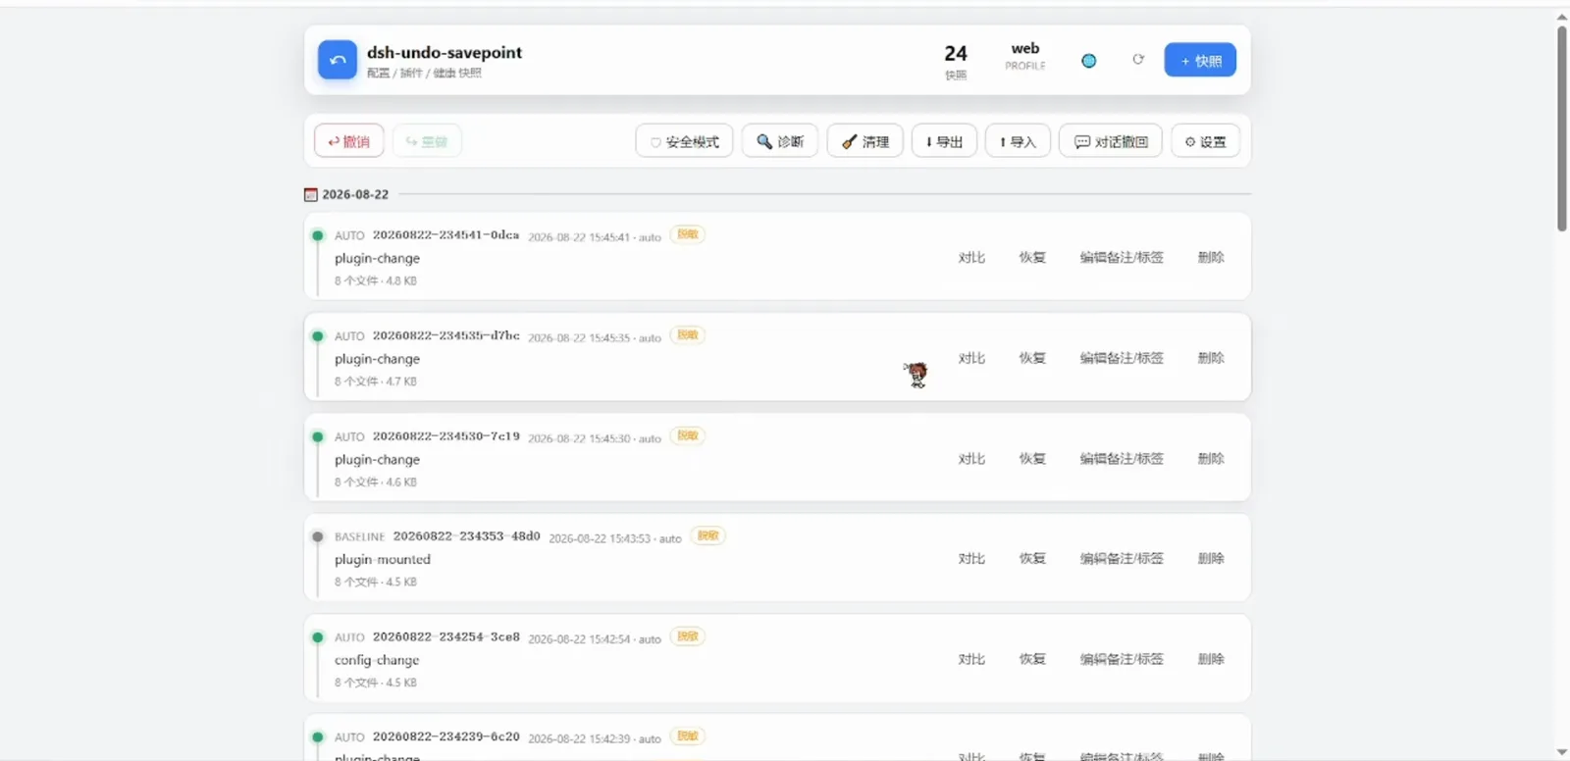Click 导入 import button
Screen dimensions: 1570x761
[1018, 141]
